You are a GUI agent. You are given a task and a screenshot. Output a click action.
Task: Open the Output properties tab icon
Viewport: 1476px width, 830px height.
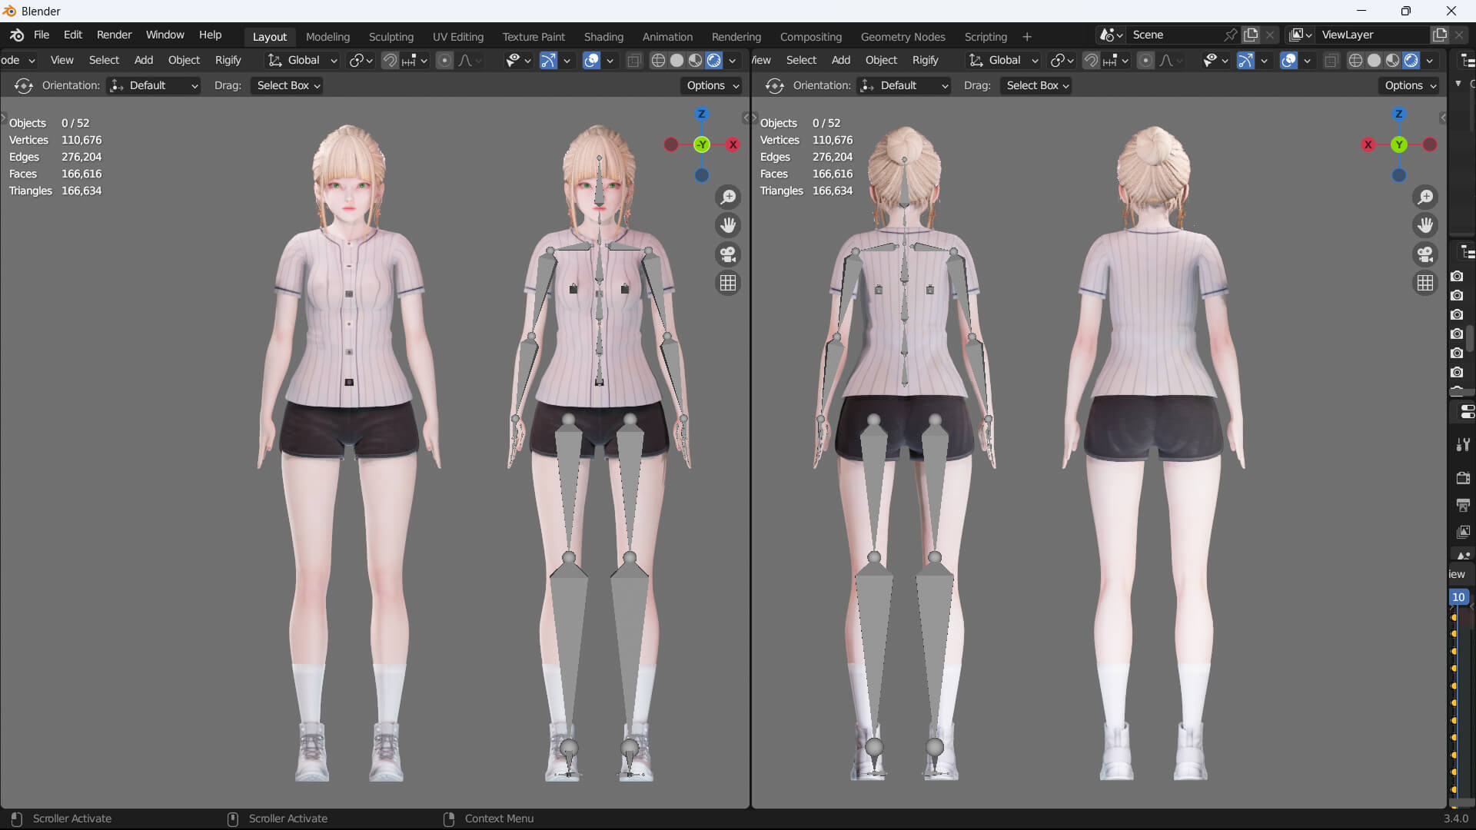coord(1463,505)
